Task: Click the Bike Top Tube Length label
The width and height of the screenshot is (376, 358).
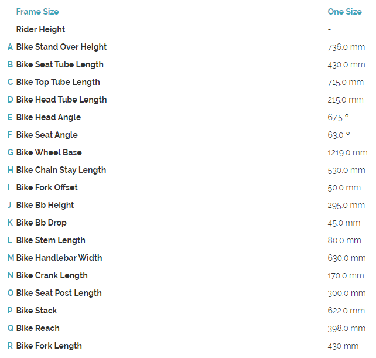Action: pyautogui.click(x=58, y=82)
